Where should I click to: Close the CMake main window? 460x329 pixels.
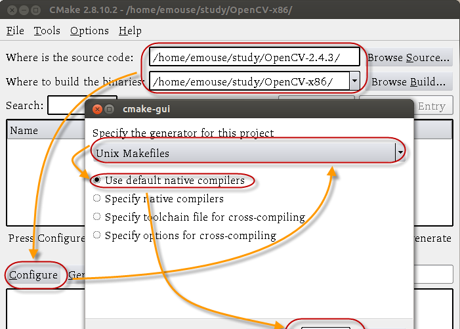click(x=12, y=11)
